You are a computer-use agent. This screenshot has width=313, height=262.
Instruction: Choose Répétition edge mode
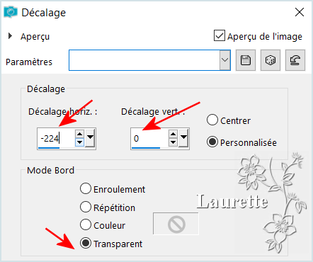coord(86,207)
